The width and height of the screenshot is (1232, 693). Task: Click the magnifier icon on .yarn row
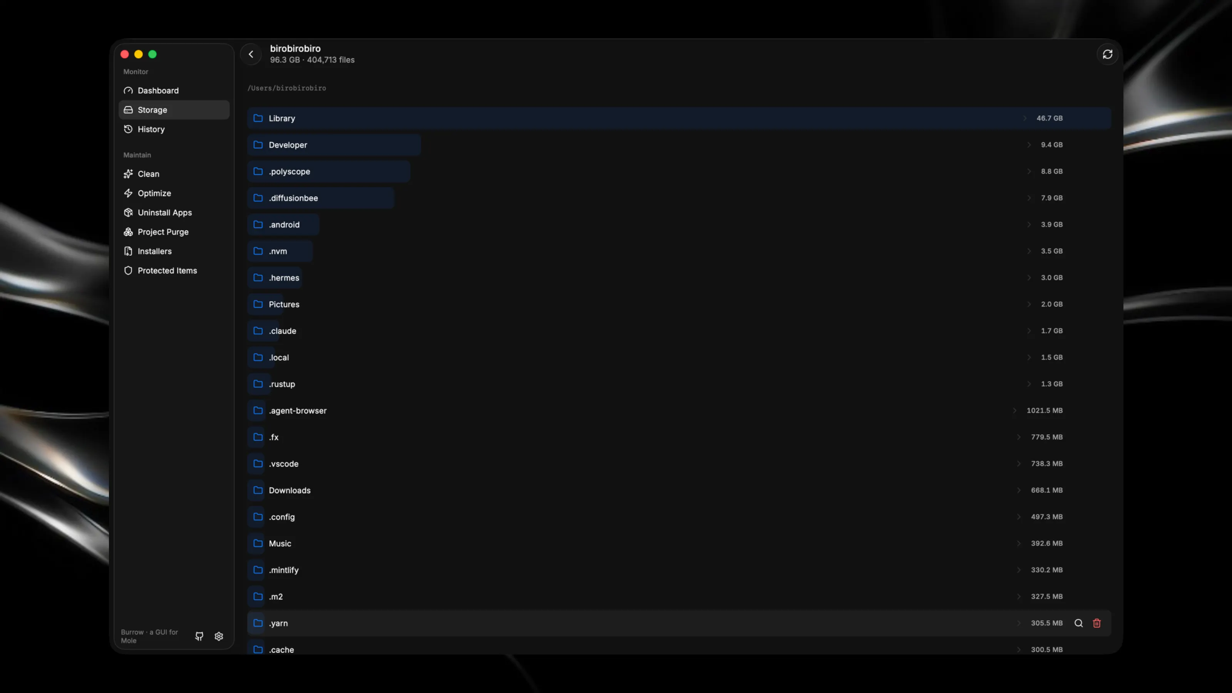coord(1078,623)
